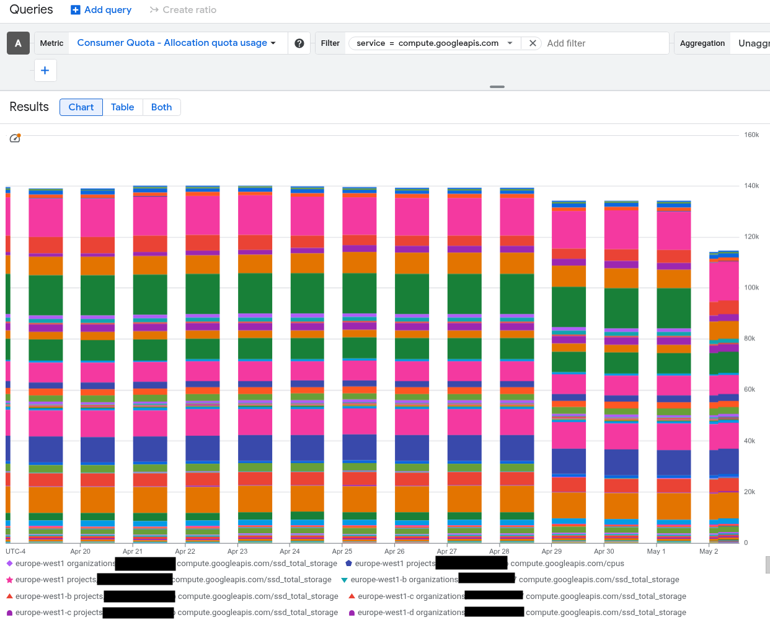Remove the service filter with X icon

532,43
